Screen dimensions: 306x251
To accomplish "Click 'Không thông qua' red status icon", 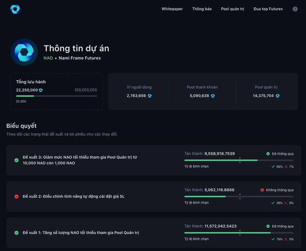I will 262,190.
